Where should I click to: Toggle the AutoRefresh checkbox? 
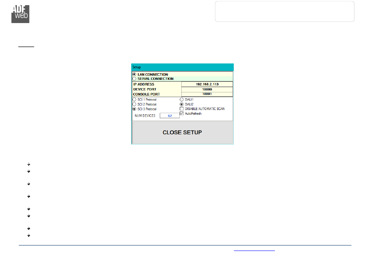point(182,114)
